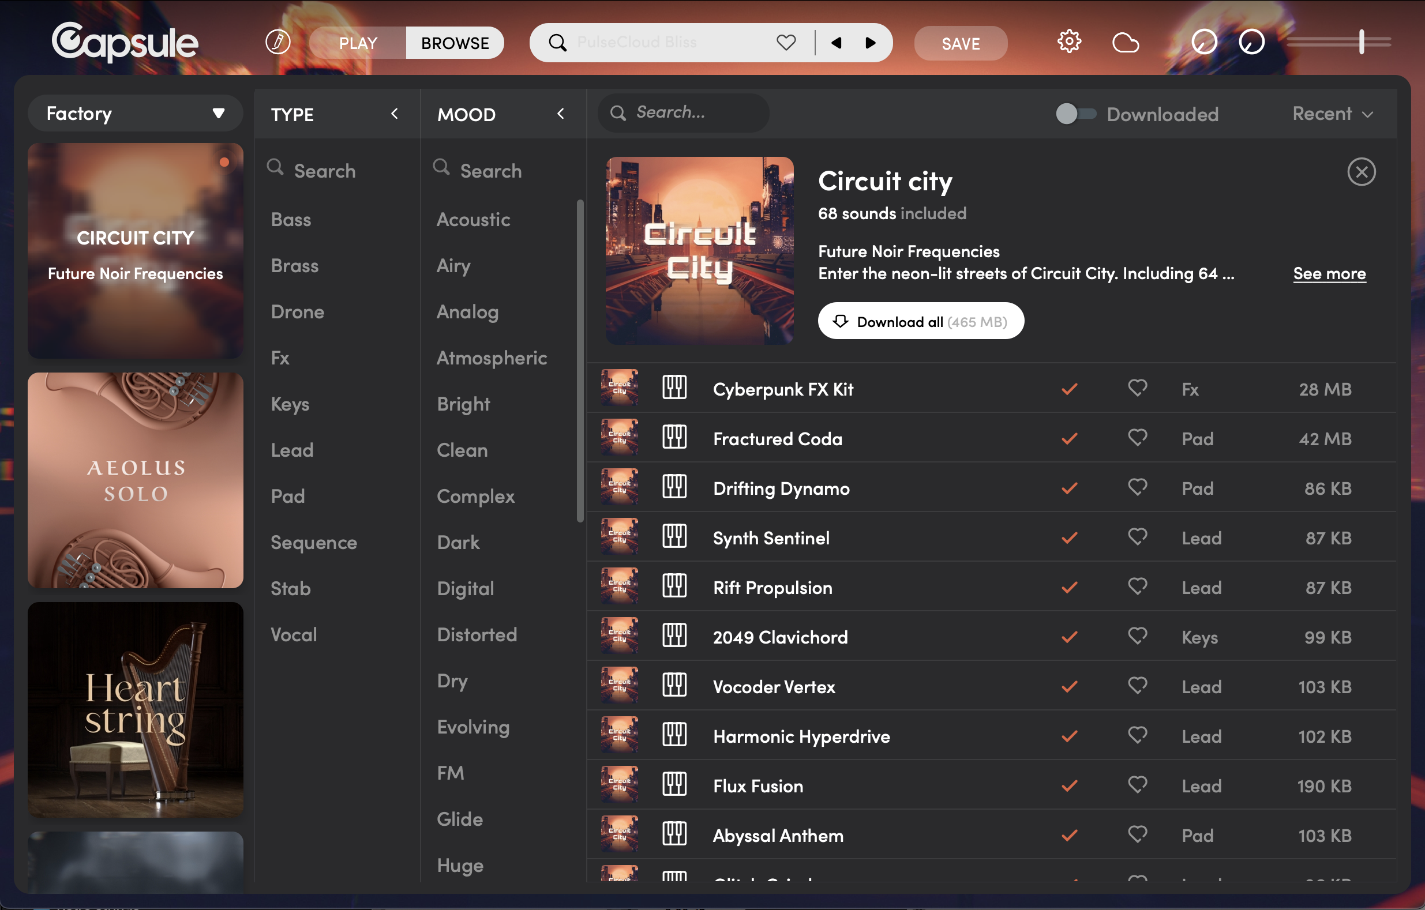
Task: Collapse the TYPE filter column
Action: [x=395, y=114]
